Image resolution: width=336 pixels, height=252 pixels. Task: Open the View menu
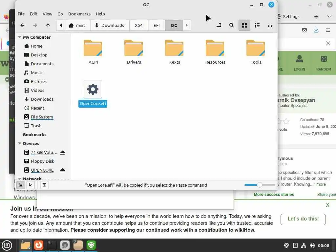[x=47, y=14]
